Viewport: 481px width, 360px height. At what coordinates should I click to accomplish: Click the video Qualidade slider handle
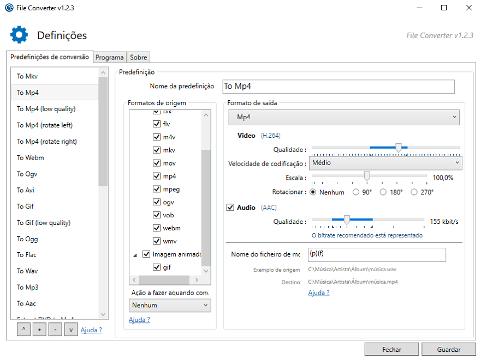click(399, 148)
